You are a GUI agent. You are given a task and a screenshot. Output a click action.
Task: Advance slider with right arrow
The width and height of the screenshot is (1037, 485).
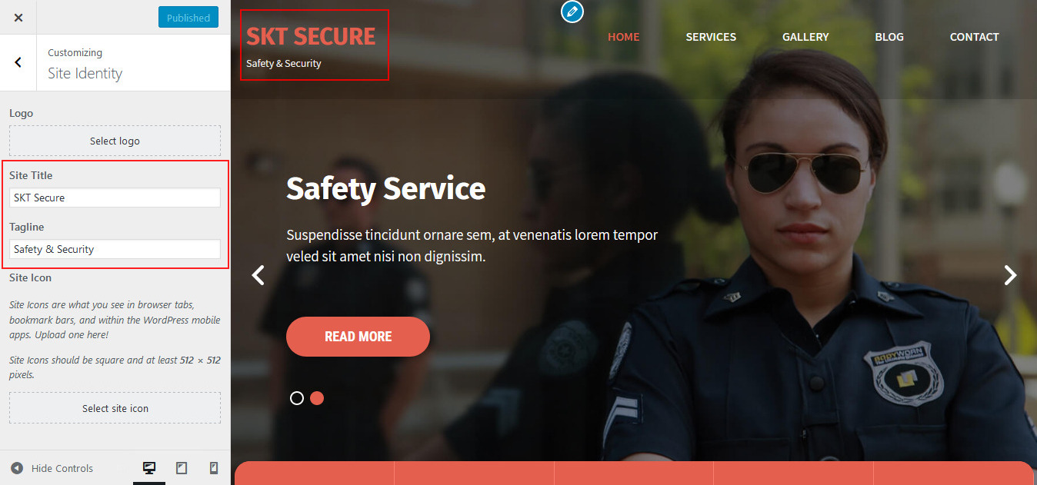1010,275
